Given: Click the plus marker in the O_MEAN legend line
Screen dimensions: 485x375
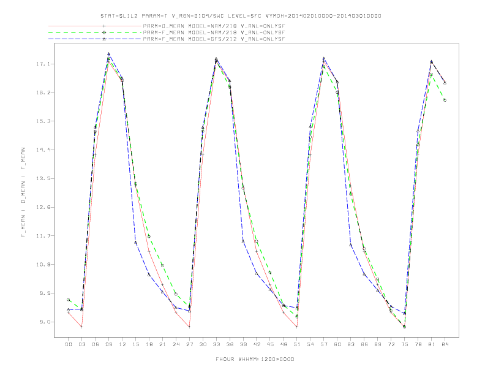Looking at the screenshot, I should (104, 26).
